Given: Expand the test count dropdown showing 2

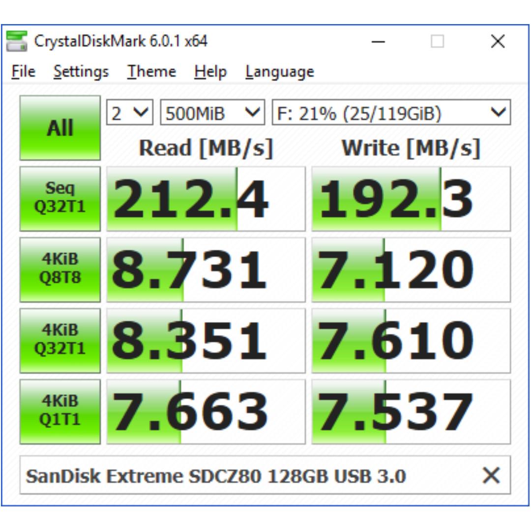Looking at the screenshot, I should point(130,113).
